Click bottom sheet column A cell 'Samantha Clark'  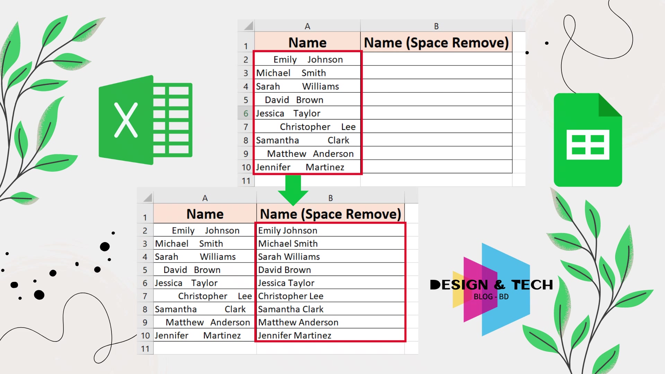205,309
